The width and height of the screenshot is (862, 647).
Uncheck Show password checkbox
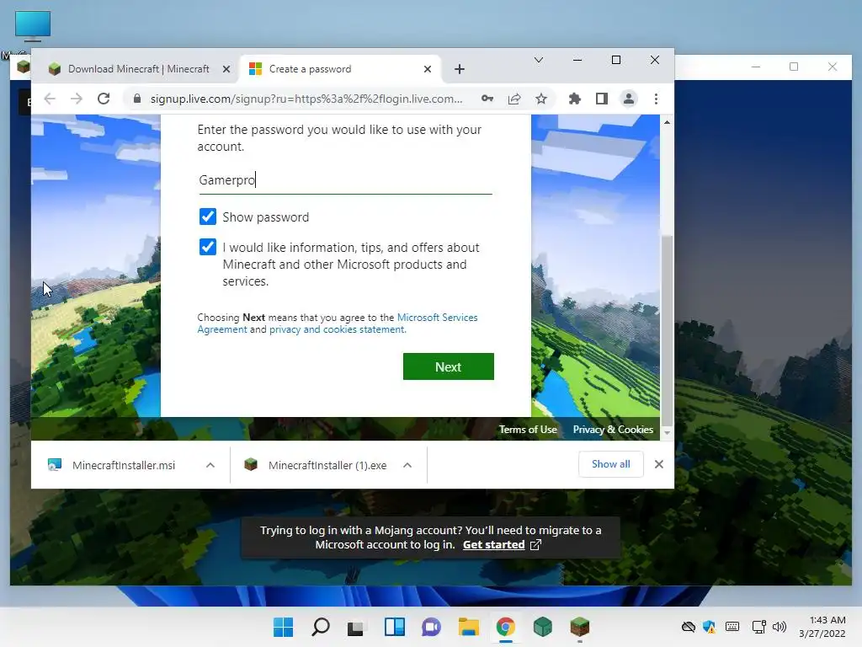[x=208, y=217]
